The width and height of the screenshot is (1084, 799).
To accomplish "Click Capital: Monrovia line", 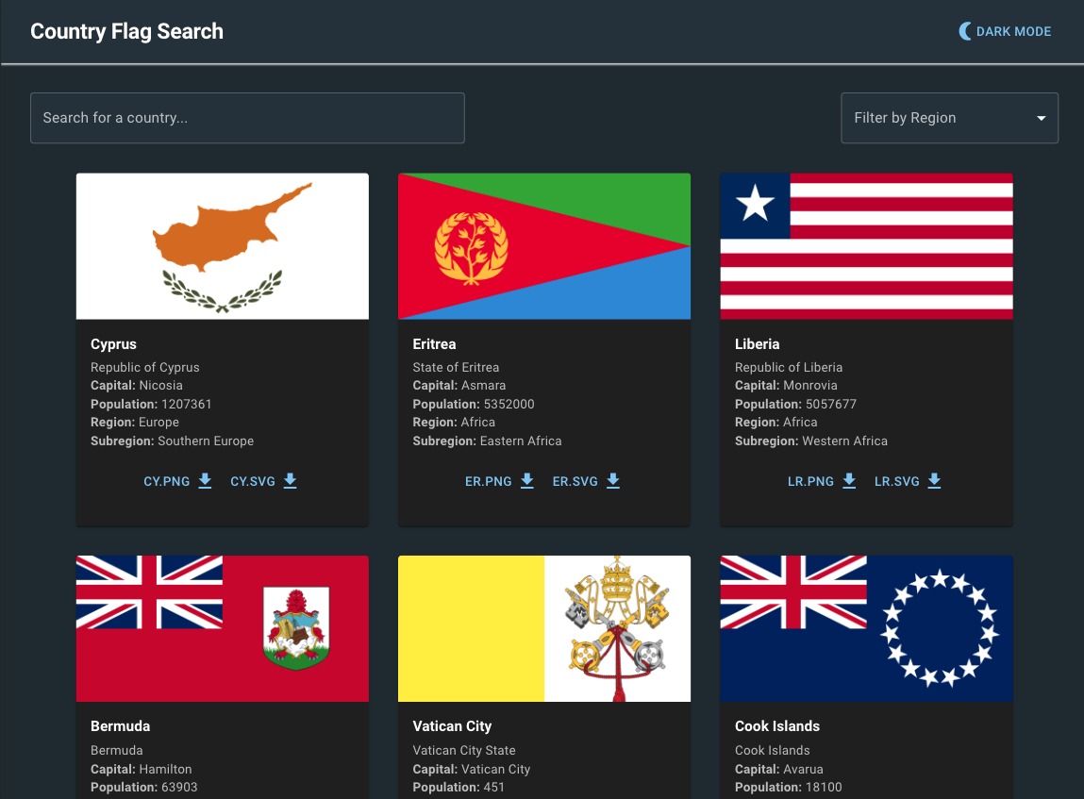I will [x=786, y=386].
